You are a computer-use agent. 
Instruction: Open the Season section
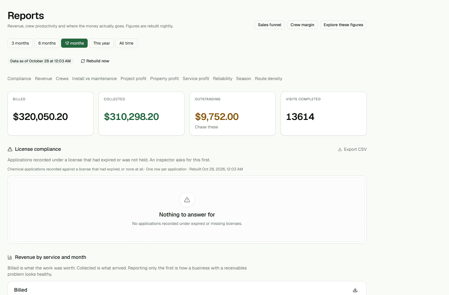244,79
